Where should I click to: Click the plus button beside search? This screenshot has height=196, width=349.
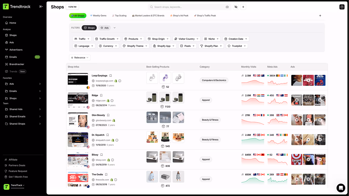tap(243, 7)
